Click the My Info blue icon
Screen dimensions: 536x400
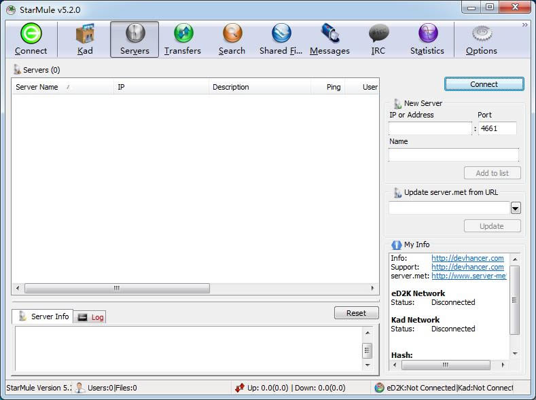pos(396,244)
